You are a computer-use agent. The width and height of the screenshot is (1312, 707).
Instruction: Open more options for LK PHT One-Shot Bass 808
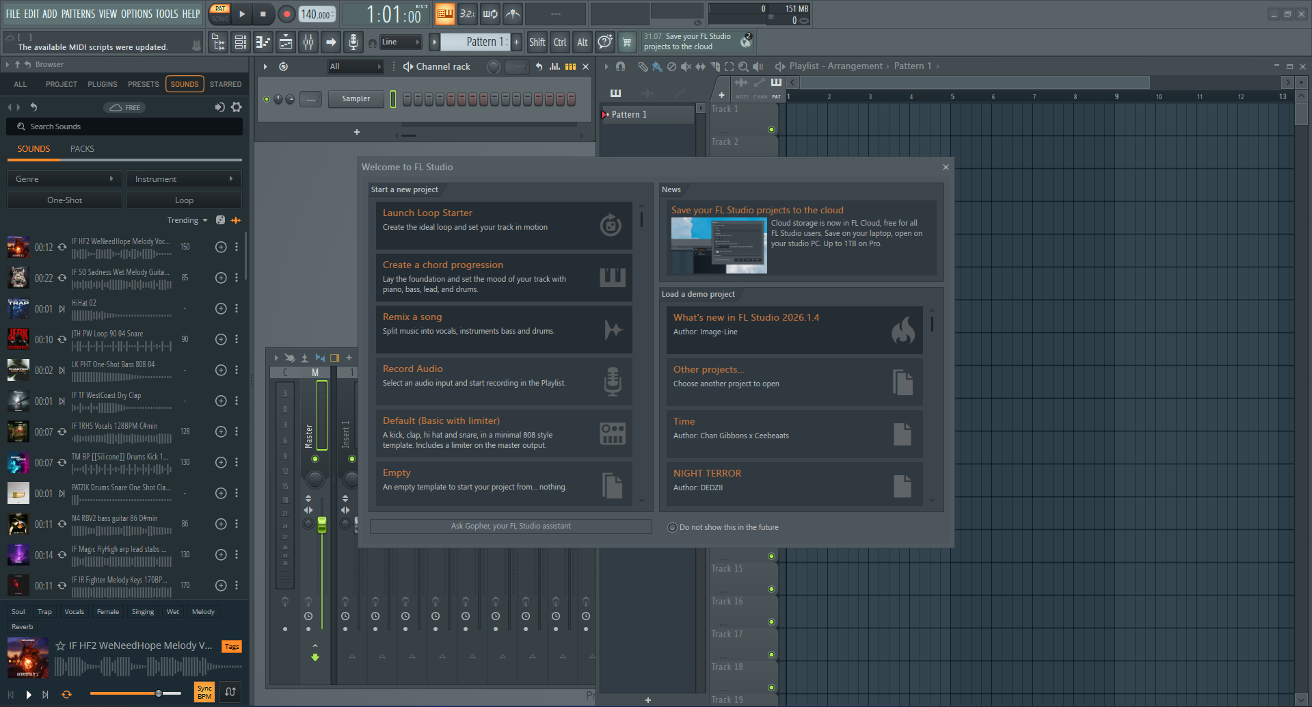[x=237, y=370]
